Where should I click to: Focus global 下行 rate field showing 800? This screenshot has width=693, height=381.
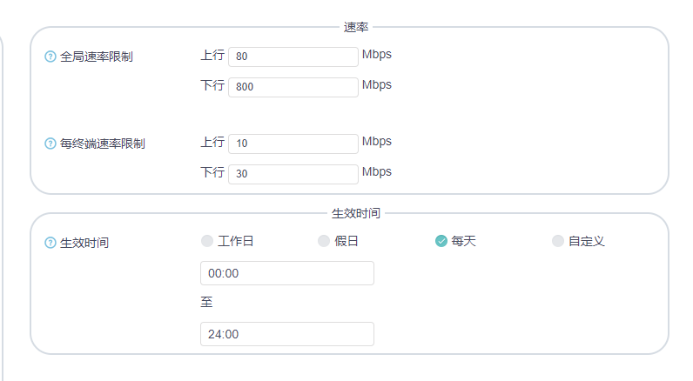pos(293,87)
